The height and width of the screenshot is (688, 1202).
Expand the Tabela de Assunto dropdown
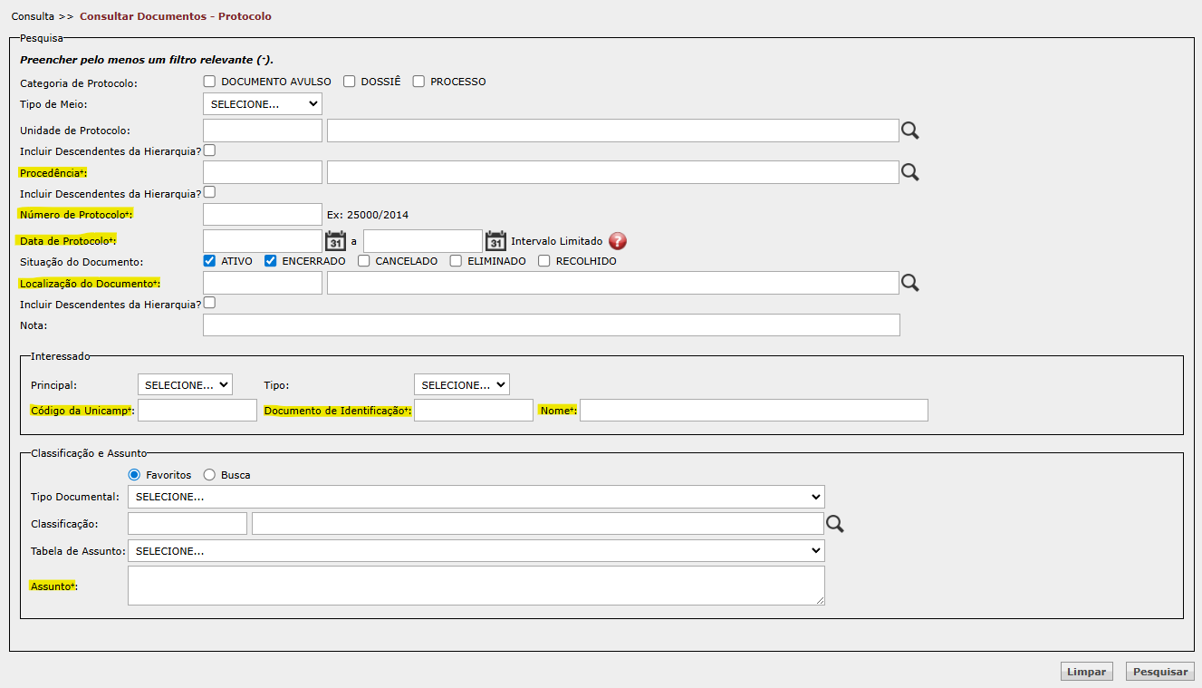[476, 551]
